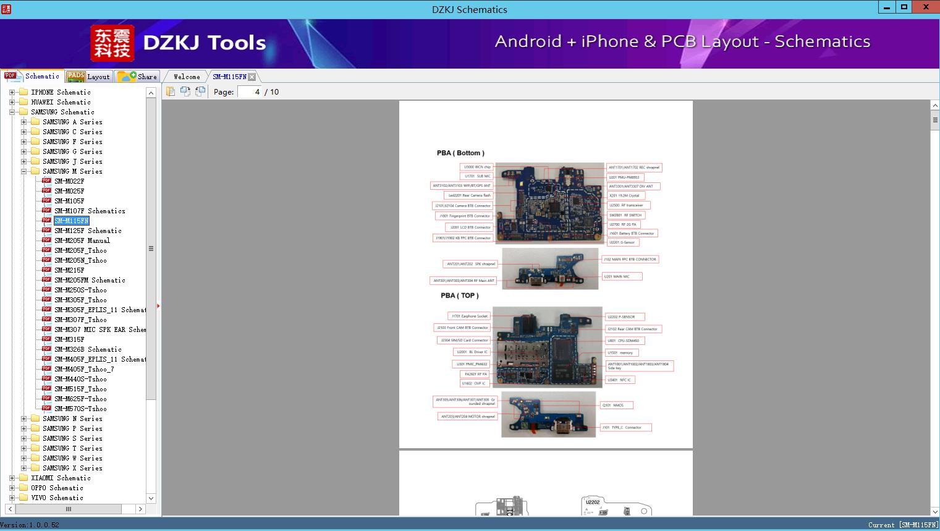Click the tree horizontal scroll right arrow

140,509
